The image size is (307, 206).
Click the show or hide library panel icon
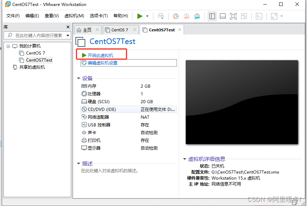click(212, 16)
